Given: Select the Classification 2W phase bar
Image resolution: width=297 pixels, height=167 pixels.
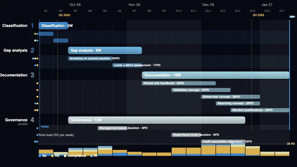Looking at the screenshot, I should pyautogui.click(x=53, y=26).
